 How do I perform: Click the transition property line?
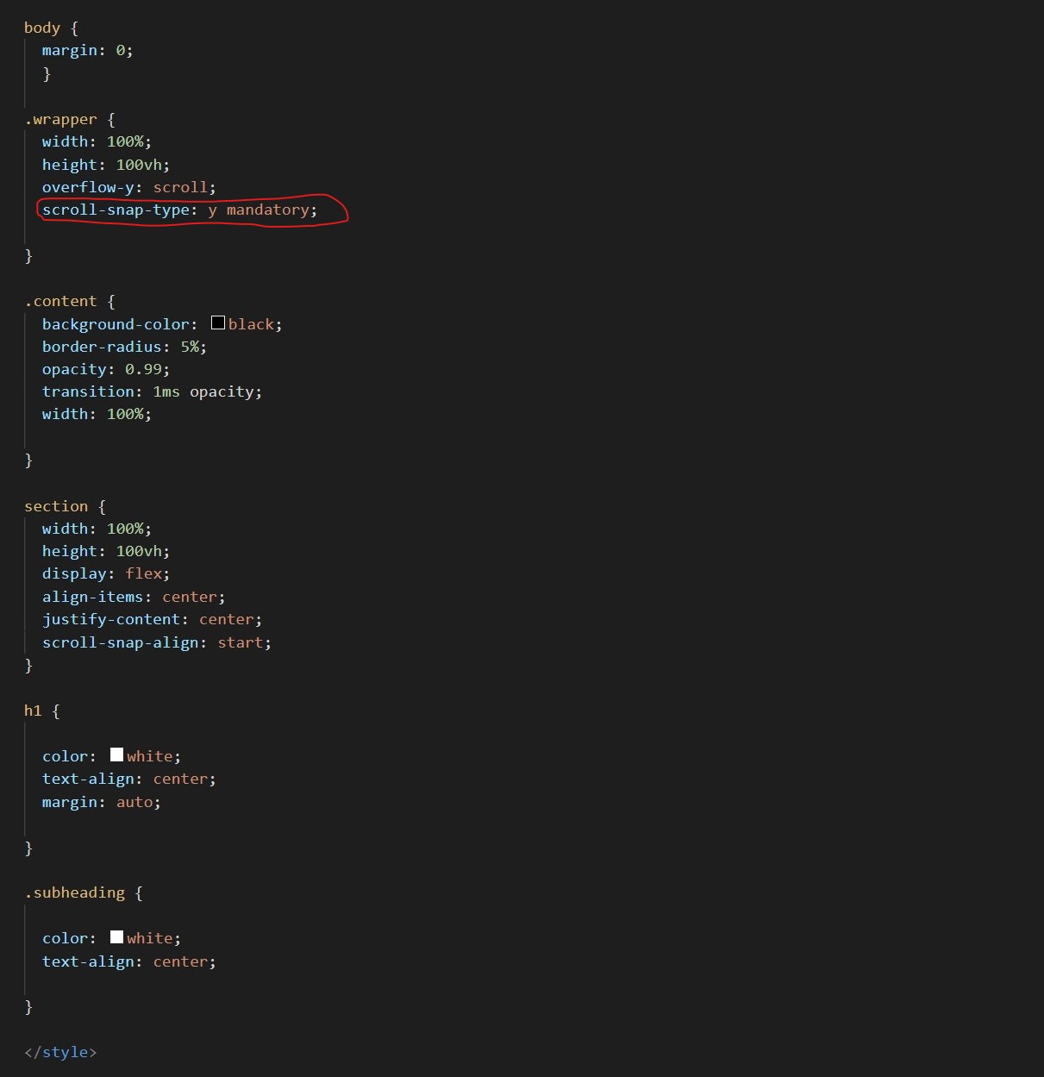(x=152, y=391)
